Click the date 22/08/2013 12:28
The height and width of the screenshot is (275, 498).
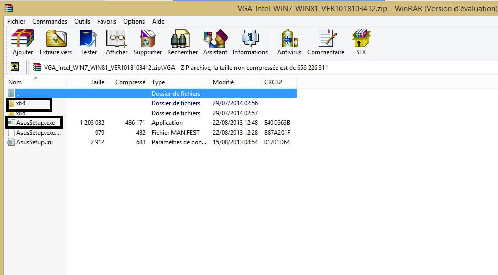point(235,132)
